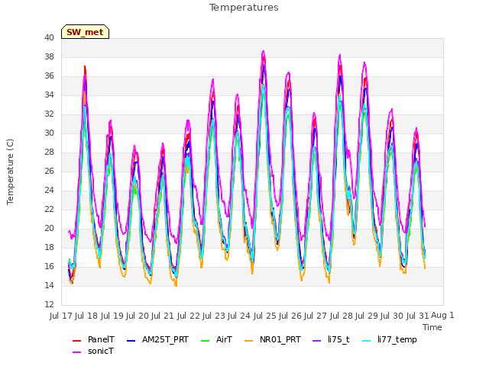Click the AM25T_PRT blue legend swatch
The image size is (489, 366).
(x=131, y=341)
